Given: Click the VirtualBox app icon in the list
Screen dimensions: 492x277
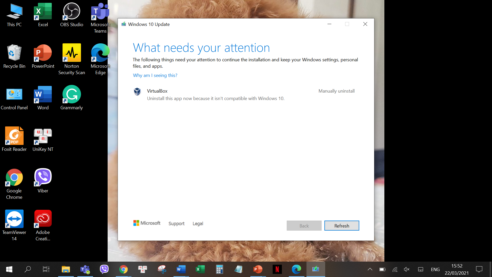Looking at the screenshot, I should (137, 91).
